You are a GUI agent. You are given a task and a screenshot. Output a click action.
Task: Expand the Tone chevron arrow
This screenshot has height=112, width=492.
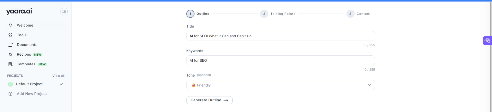click(x=369, y=85)
